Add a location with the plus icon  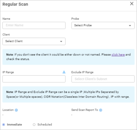16,110
